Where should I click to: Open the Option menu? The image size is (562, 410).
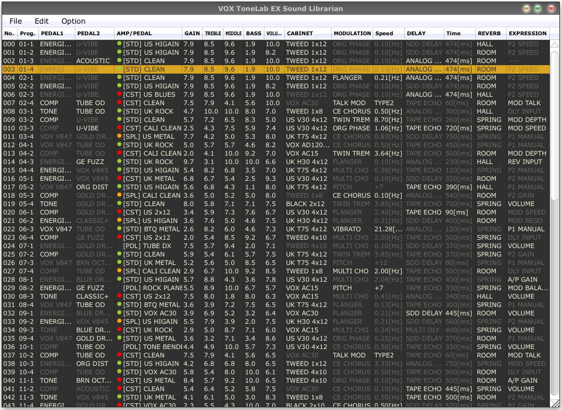(73, 21)
